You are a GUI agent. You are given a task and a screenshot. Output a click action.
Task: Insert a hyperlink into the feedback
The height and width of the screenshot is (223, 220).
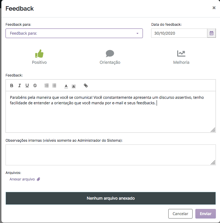click(86, 86)
